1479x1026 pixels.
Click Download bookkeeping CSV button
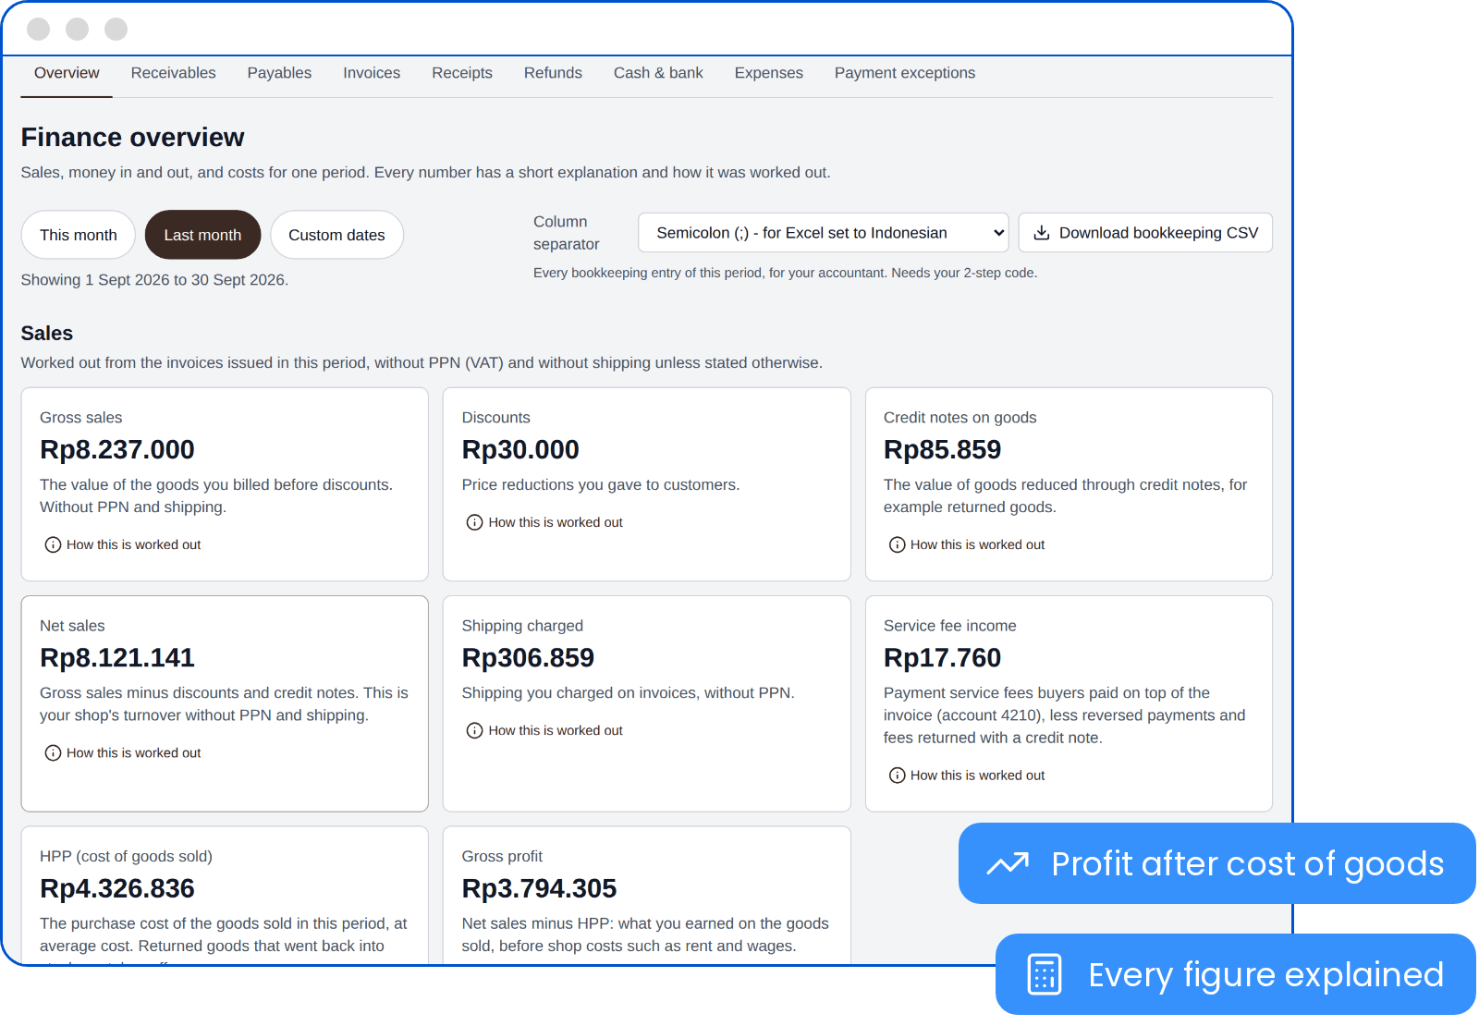point(1145,233)
